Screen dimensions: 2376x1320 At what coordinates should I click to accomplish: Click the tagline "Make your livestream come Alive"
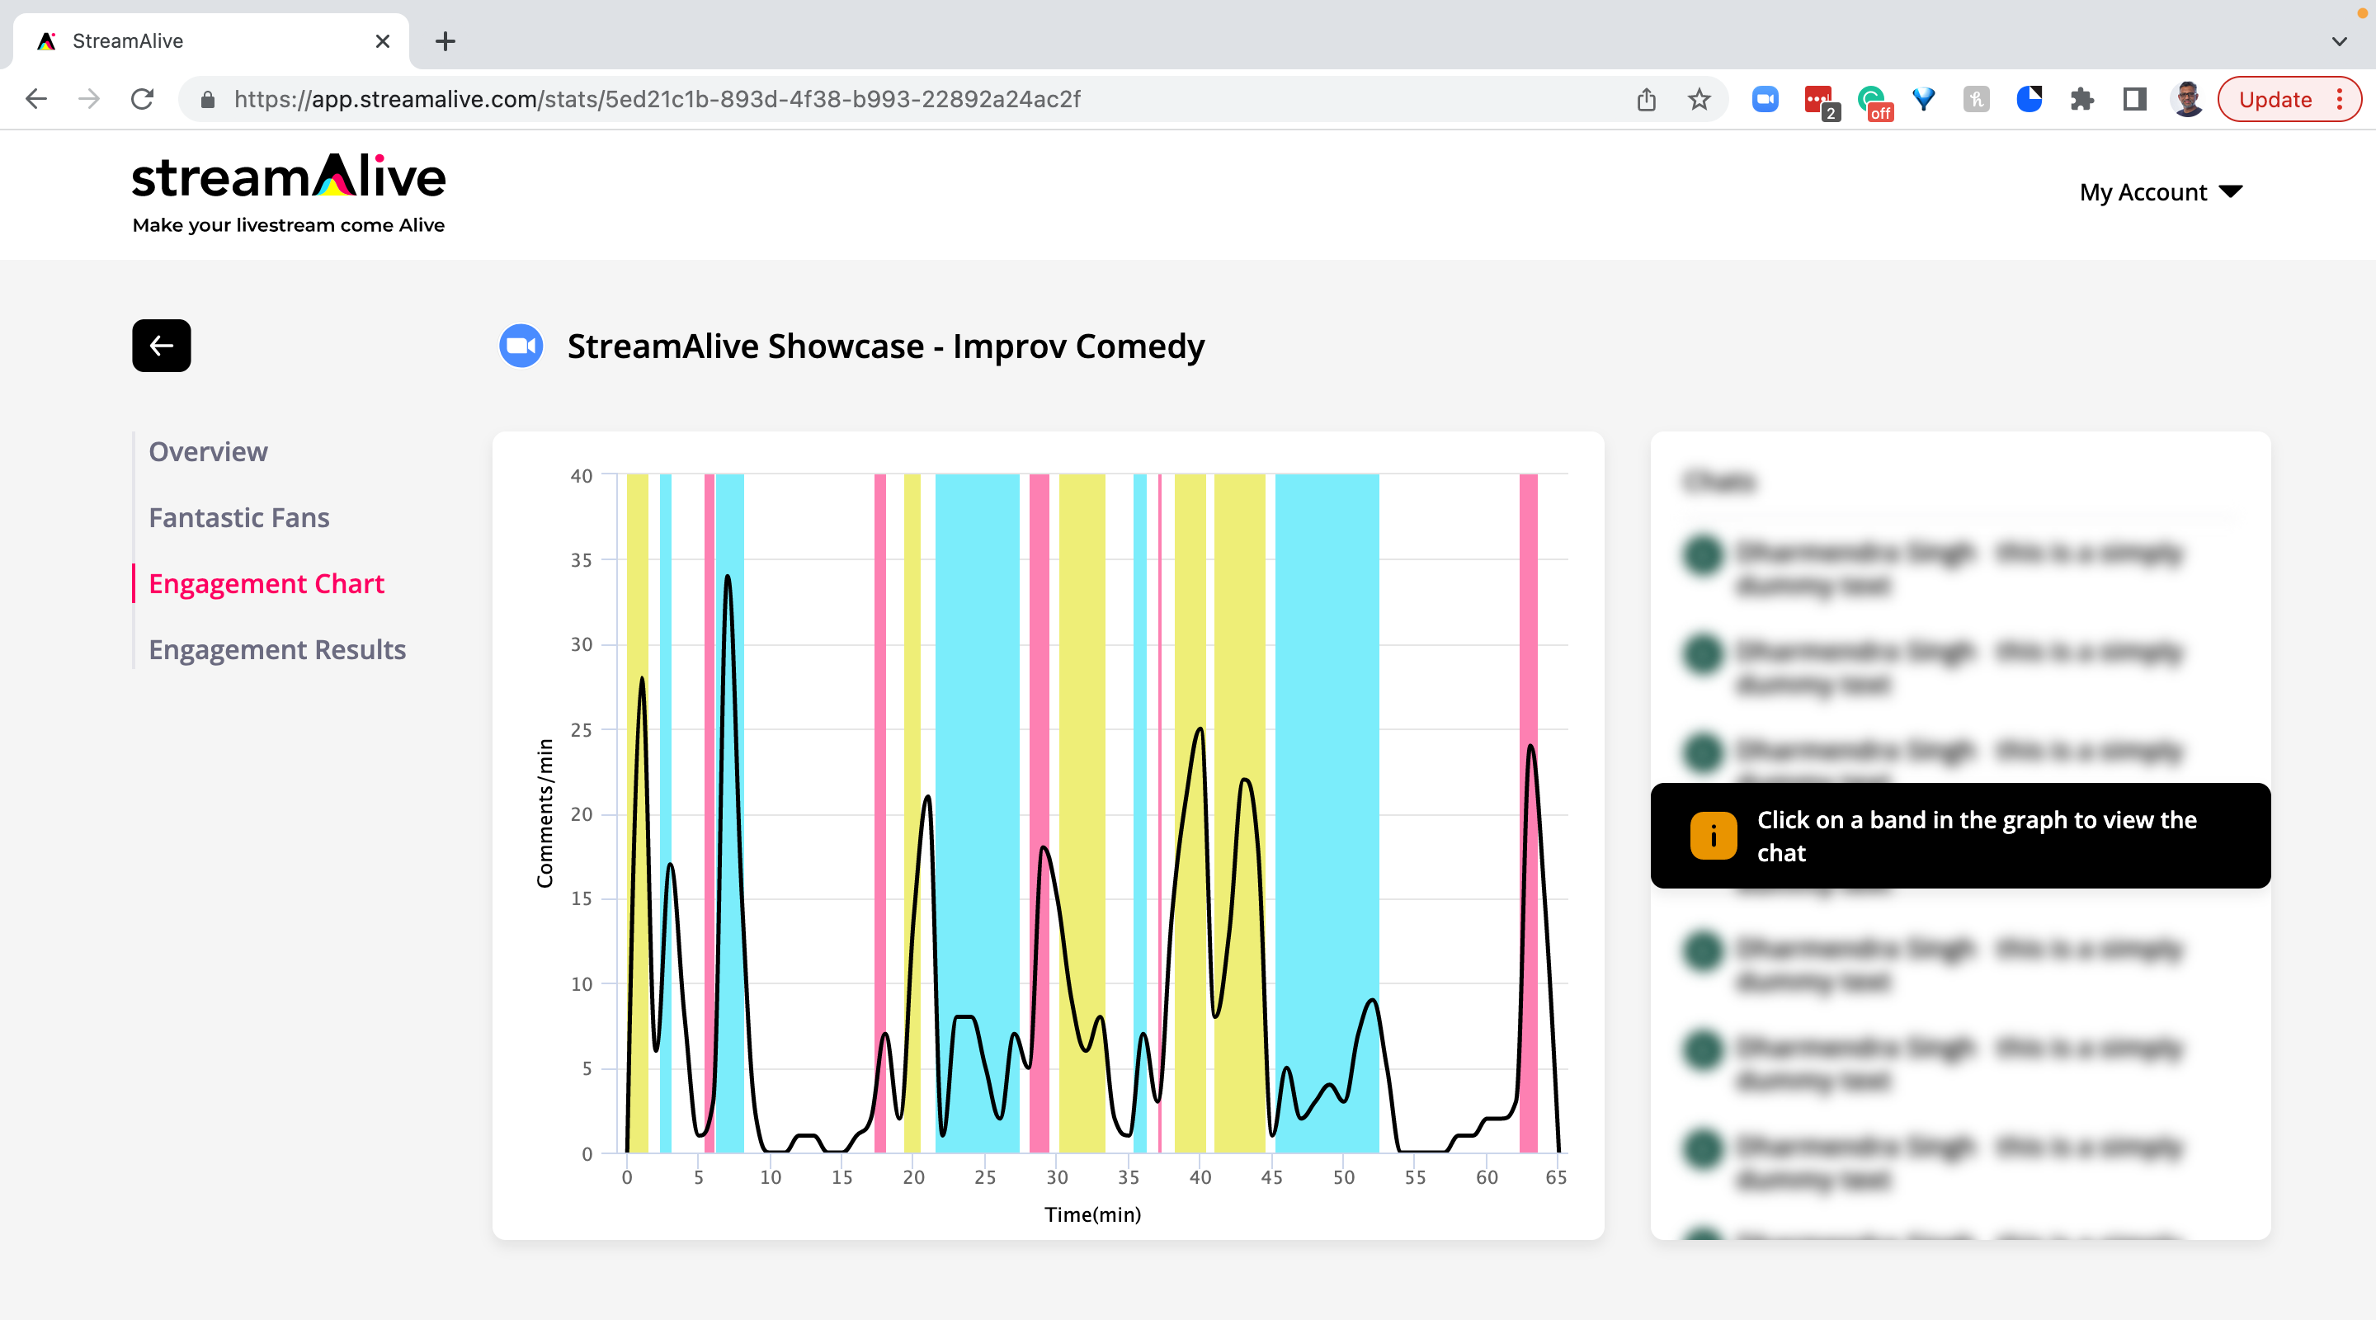pyautogui.click(x=289, y=225)
